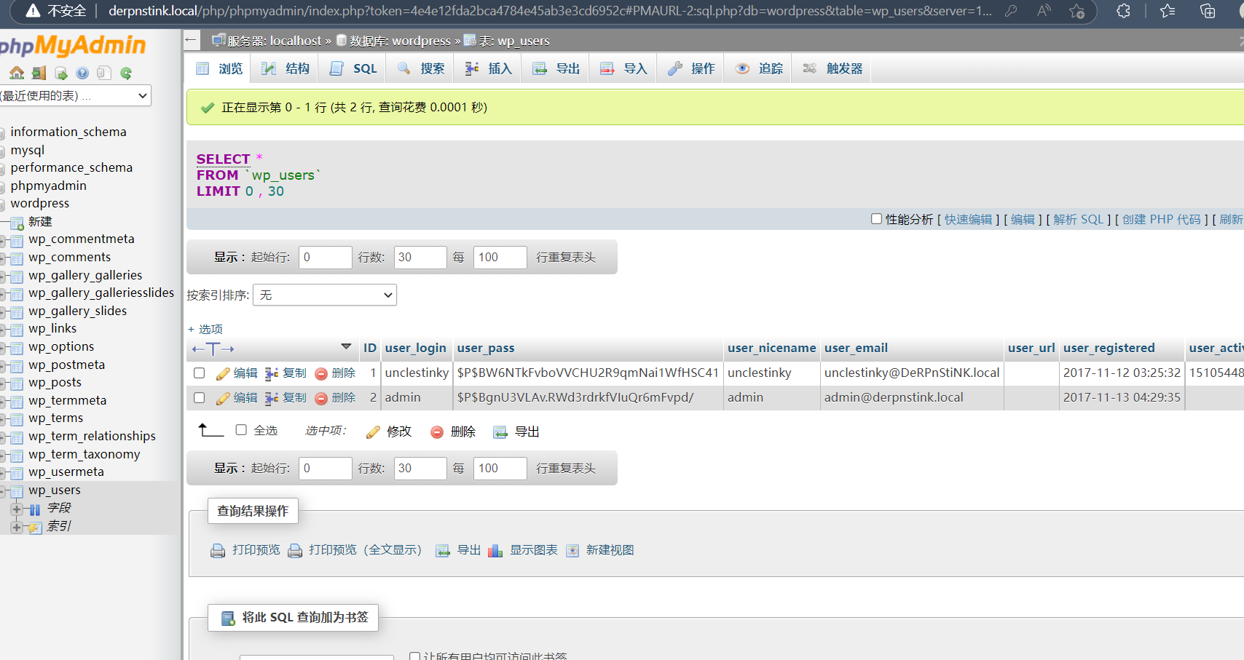The height and width of the screenshot is (660, 1244).
Task: Collapse navigation panel arrow button
Action: click(192, 40)
